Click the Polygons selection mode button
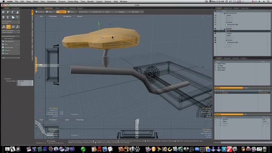The width and height of the screenshot is (272, 153). click(x=61, y=12)
